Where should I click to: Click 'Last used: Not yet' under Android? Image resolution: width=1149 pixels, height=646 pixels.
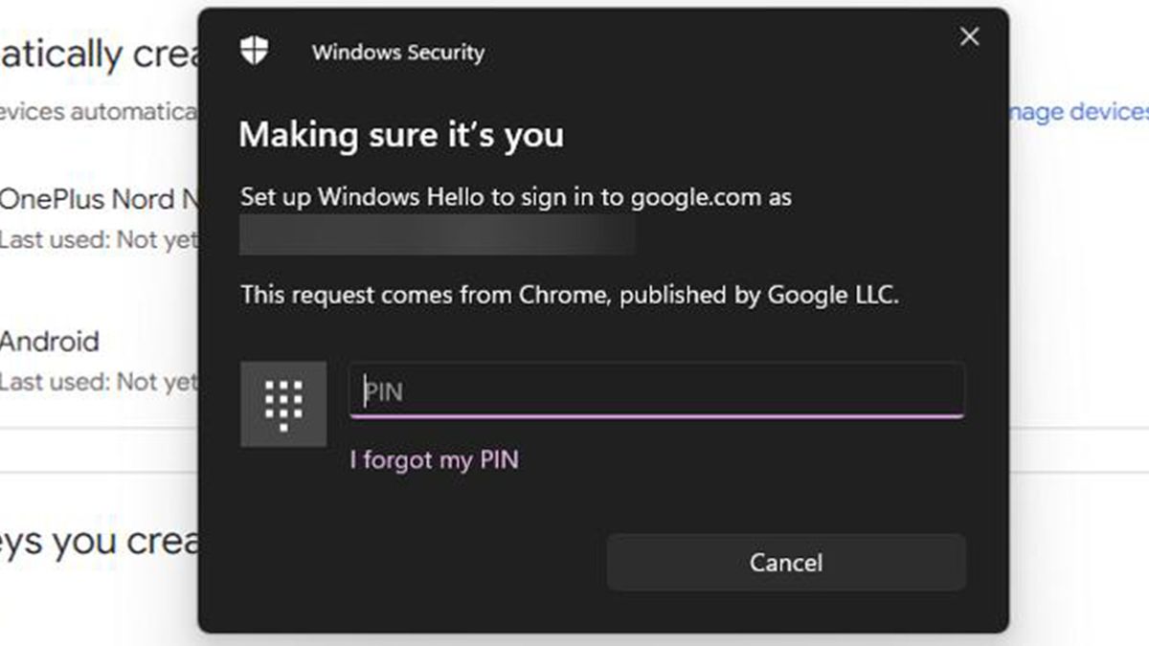(x=96, y=382)
